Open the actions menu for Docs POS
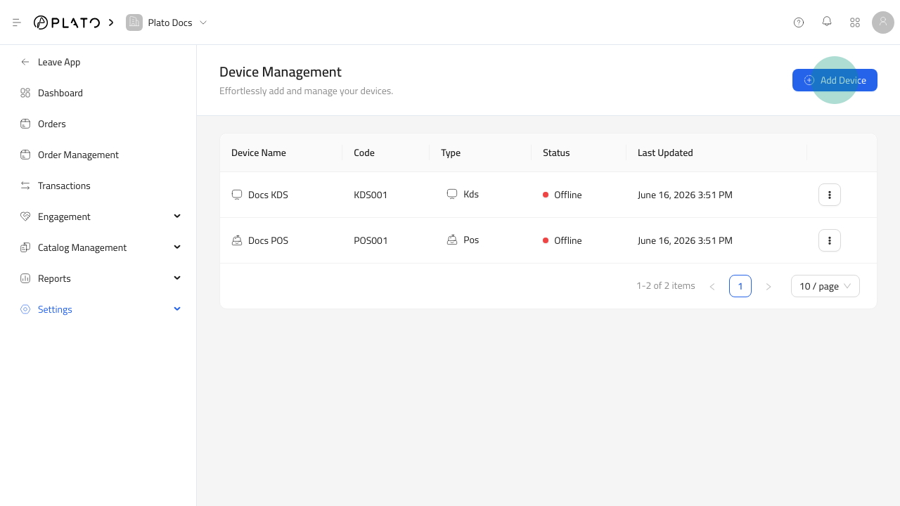Image resolution: width=900 pixels, height=506 pixels. [x=830, y=240]
